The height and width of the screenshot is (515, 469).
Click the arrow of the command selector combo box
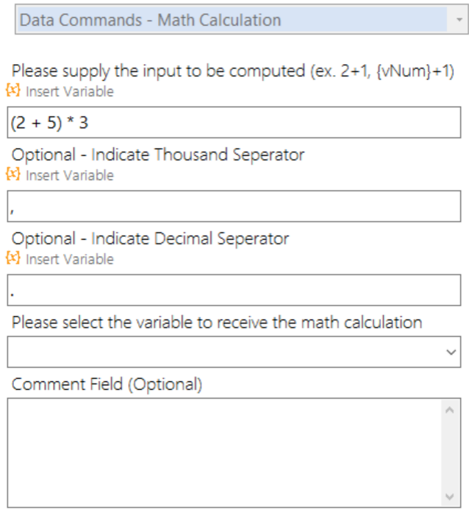click(x=459, y=20)
